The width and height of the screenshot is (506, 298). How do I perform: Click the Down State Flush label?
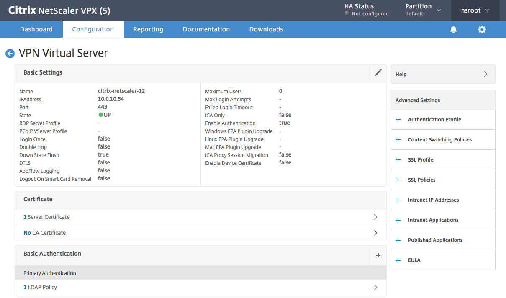point(39,155)
